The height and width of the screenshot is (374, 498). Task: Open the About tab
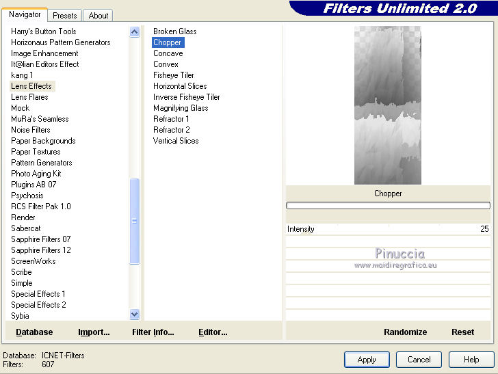tap(98, 16)
